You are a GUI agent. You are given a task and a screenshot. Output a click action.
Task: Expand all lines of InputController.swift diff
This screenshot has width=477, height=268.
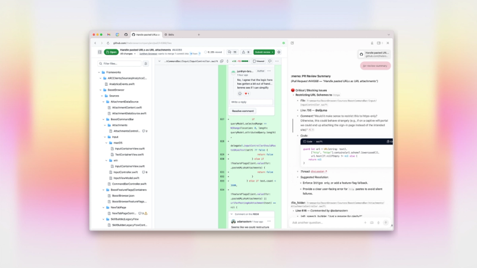pyautogui.click(x=228, y=61)
